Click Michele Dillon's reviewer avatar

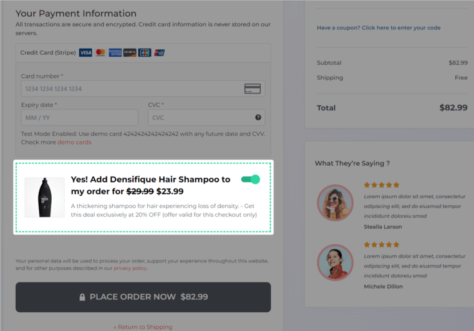[336, 262]
